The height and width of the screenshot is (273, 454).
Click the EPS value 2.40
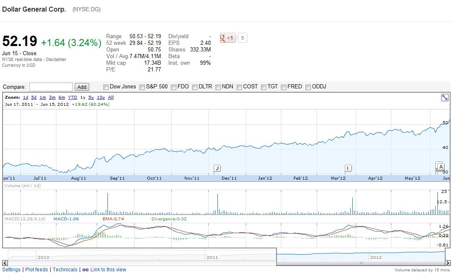(205, 43)
